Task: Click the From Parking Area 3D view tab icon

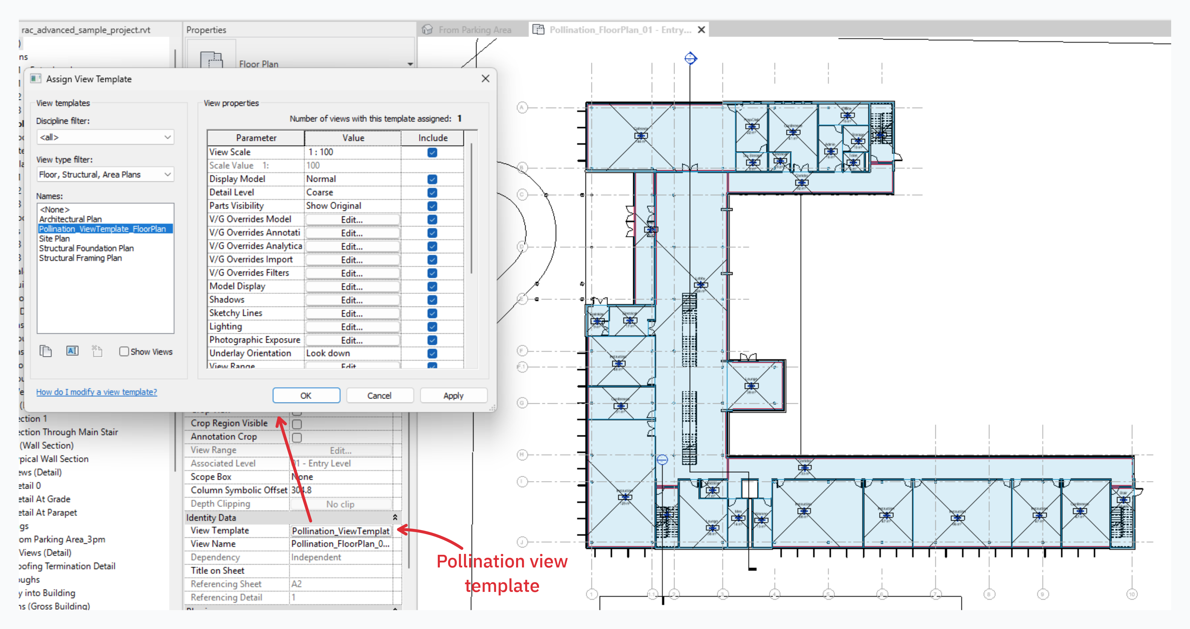Action: coord(427,29)
